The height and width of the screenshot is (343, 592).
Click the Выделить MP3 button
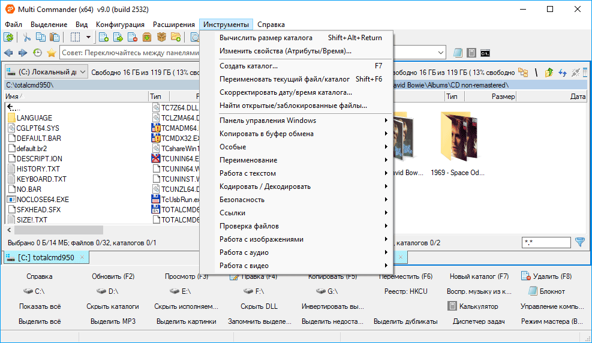(113, 321)
